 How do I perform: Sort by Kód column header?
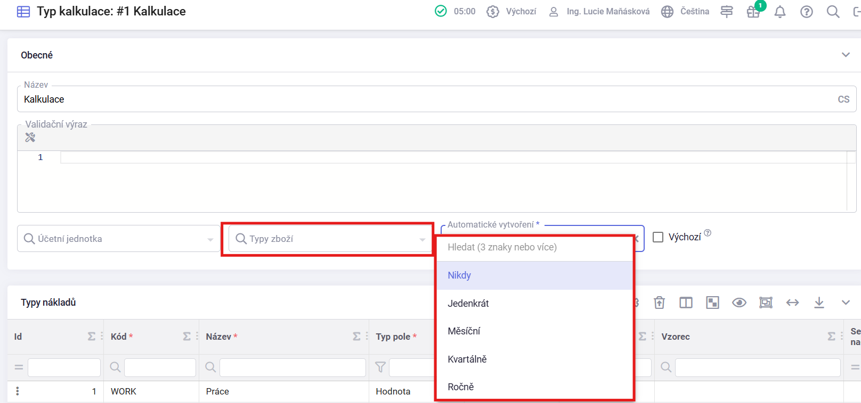118,337
